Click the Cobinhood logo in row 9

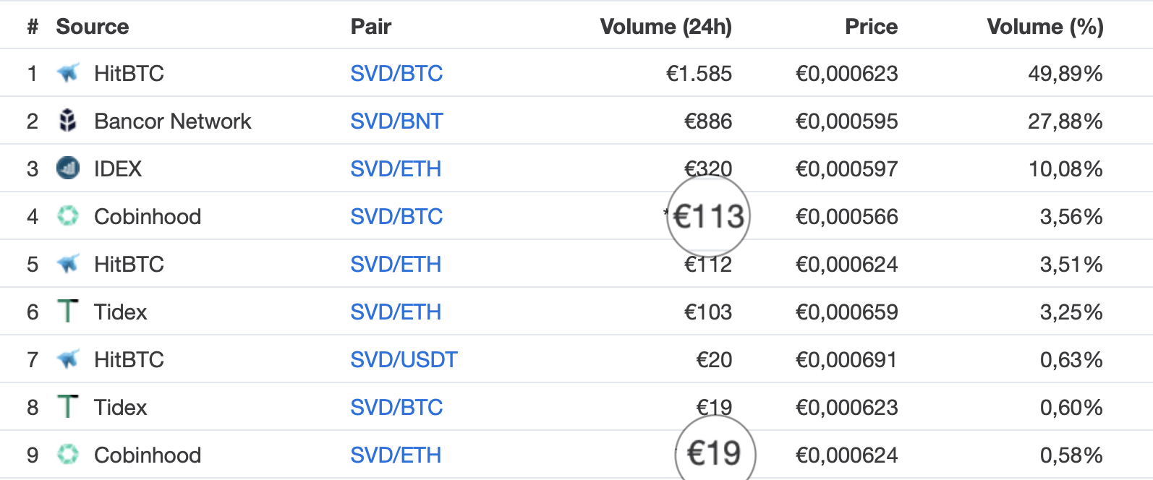click(x=68, y=454)
